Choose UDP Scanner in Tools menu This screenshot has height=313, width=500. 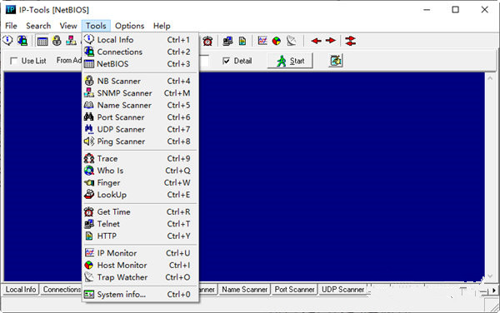(140, 130)
